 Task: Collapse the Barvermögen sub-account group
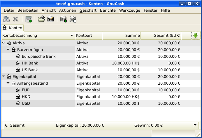(8, 50)
